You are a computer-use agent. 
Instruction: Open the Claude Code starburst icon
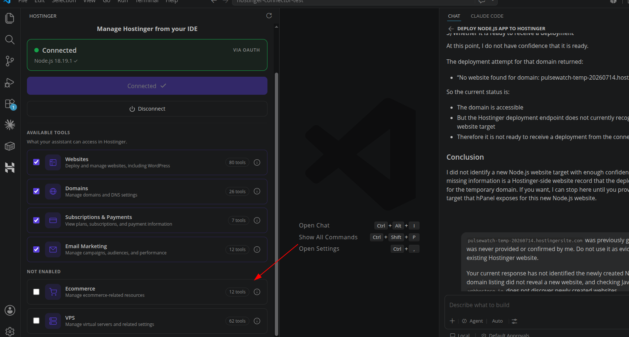point(10,125)
